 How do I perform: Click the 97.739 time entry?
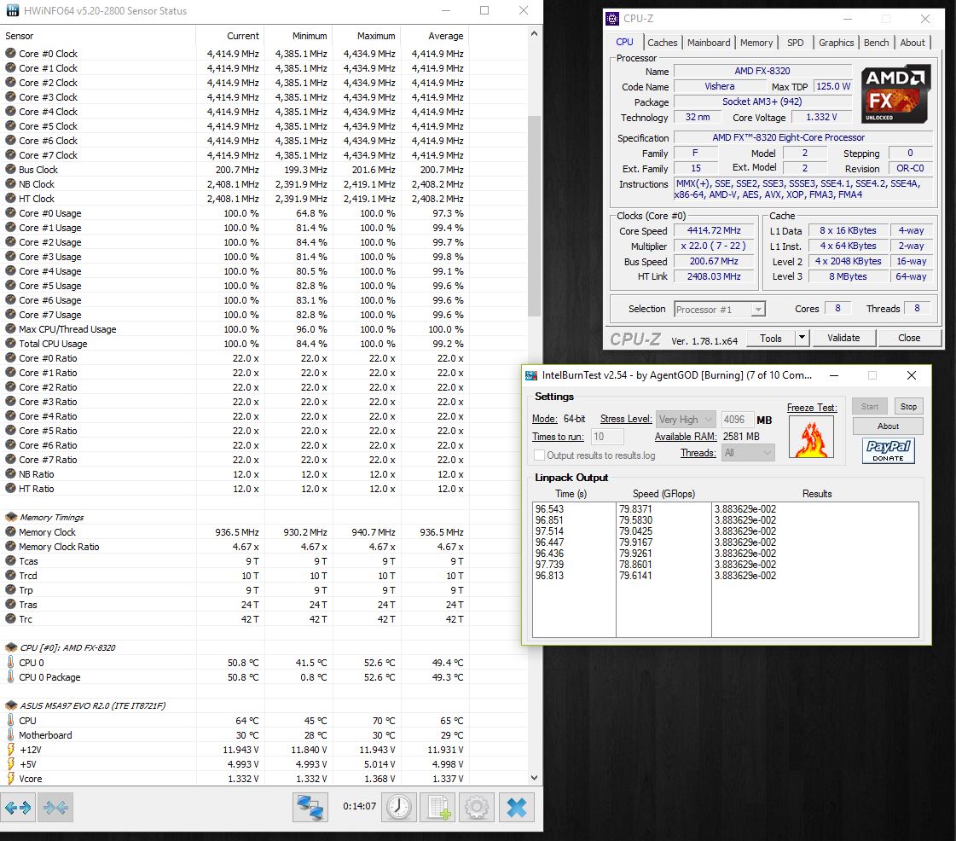pos(549,565)
